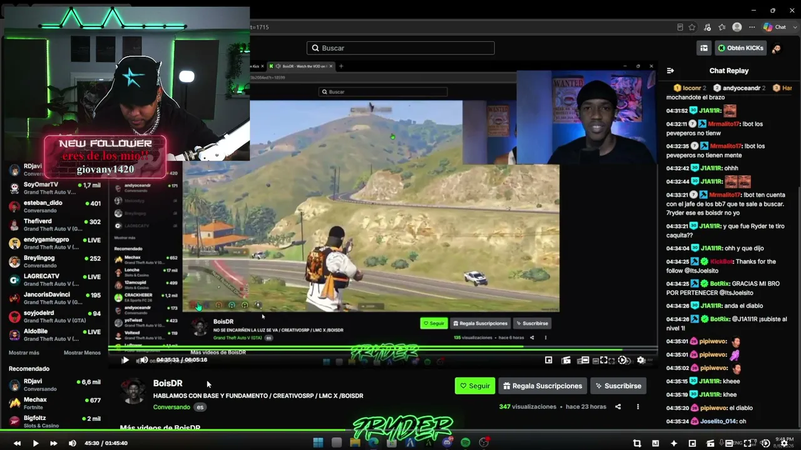Open the stats bar-chart icon in the player bar
This screenshot has height=450, width=801.
coord(655,443)
